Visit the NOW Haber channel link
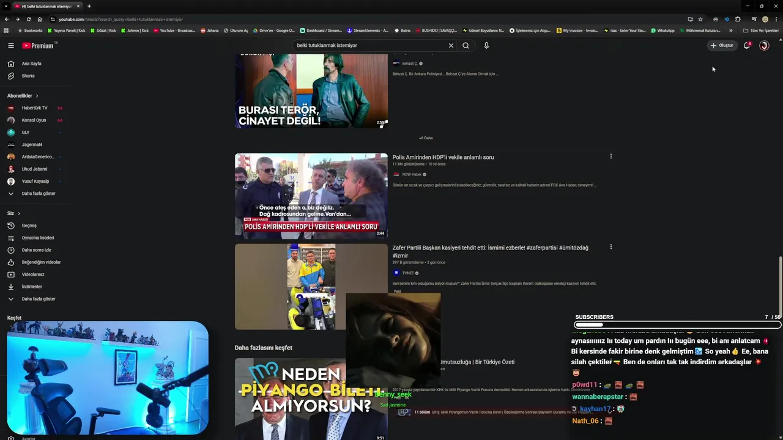 tap(412, 175)
